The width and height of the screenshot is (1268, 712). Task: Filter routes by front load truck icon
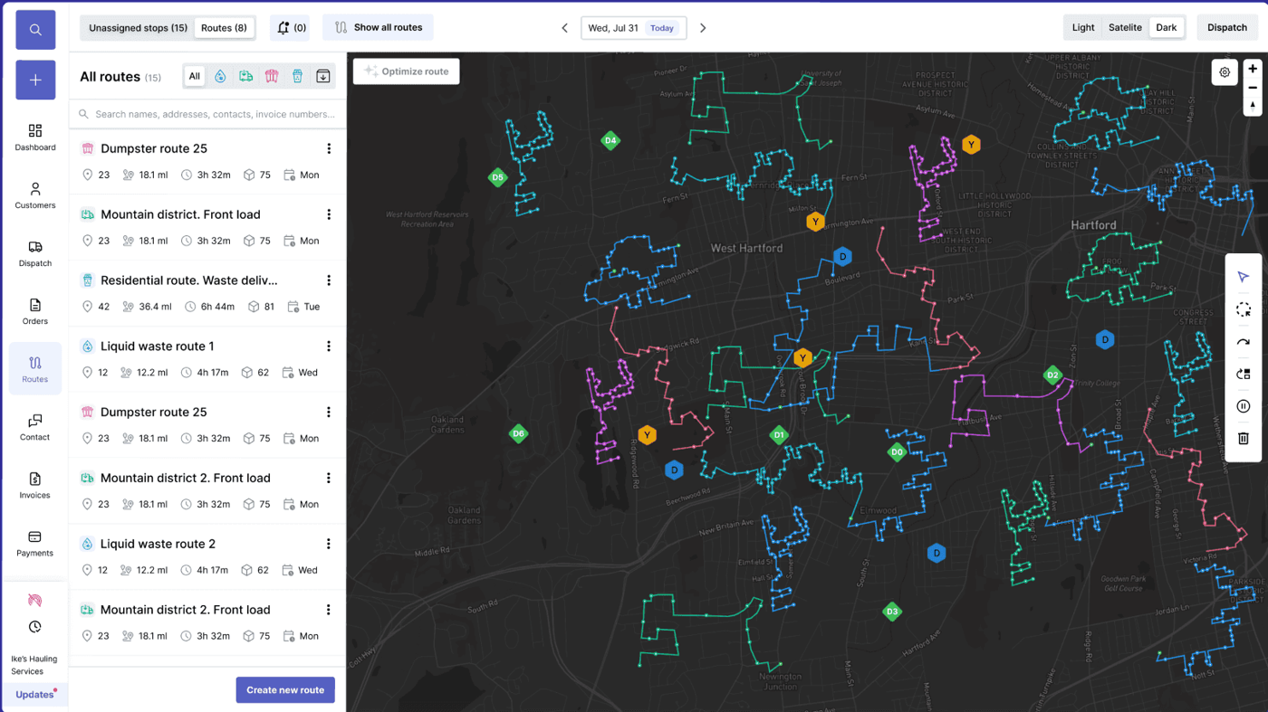(245, 77)
